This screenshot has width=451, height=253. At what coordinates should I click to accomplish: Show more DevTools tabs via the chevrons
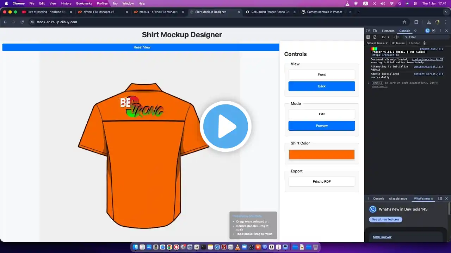click(x=415, y=31)
